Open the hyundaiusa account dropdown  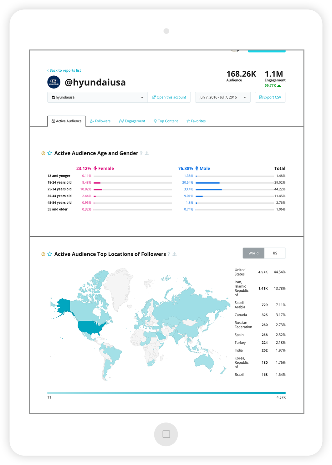98,97
